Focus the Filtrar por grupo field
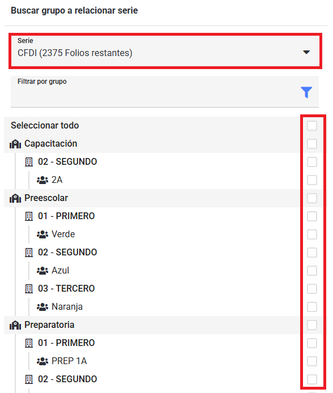This screenshot has height=393, width=333. coord(165,92)
